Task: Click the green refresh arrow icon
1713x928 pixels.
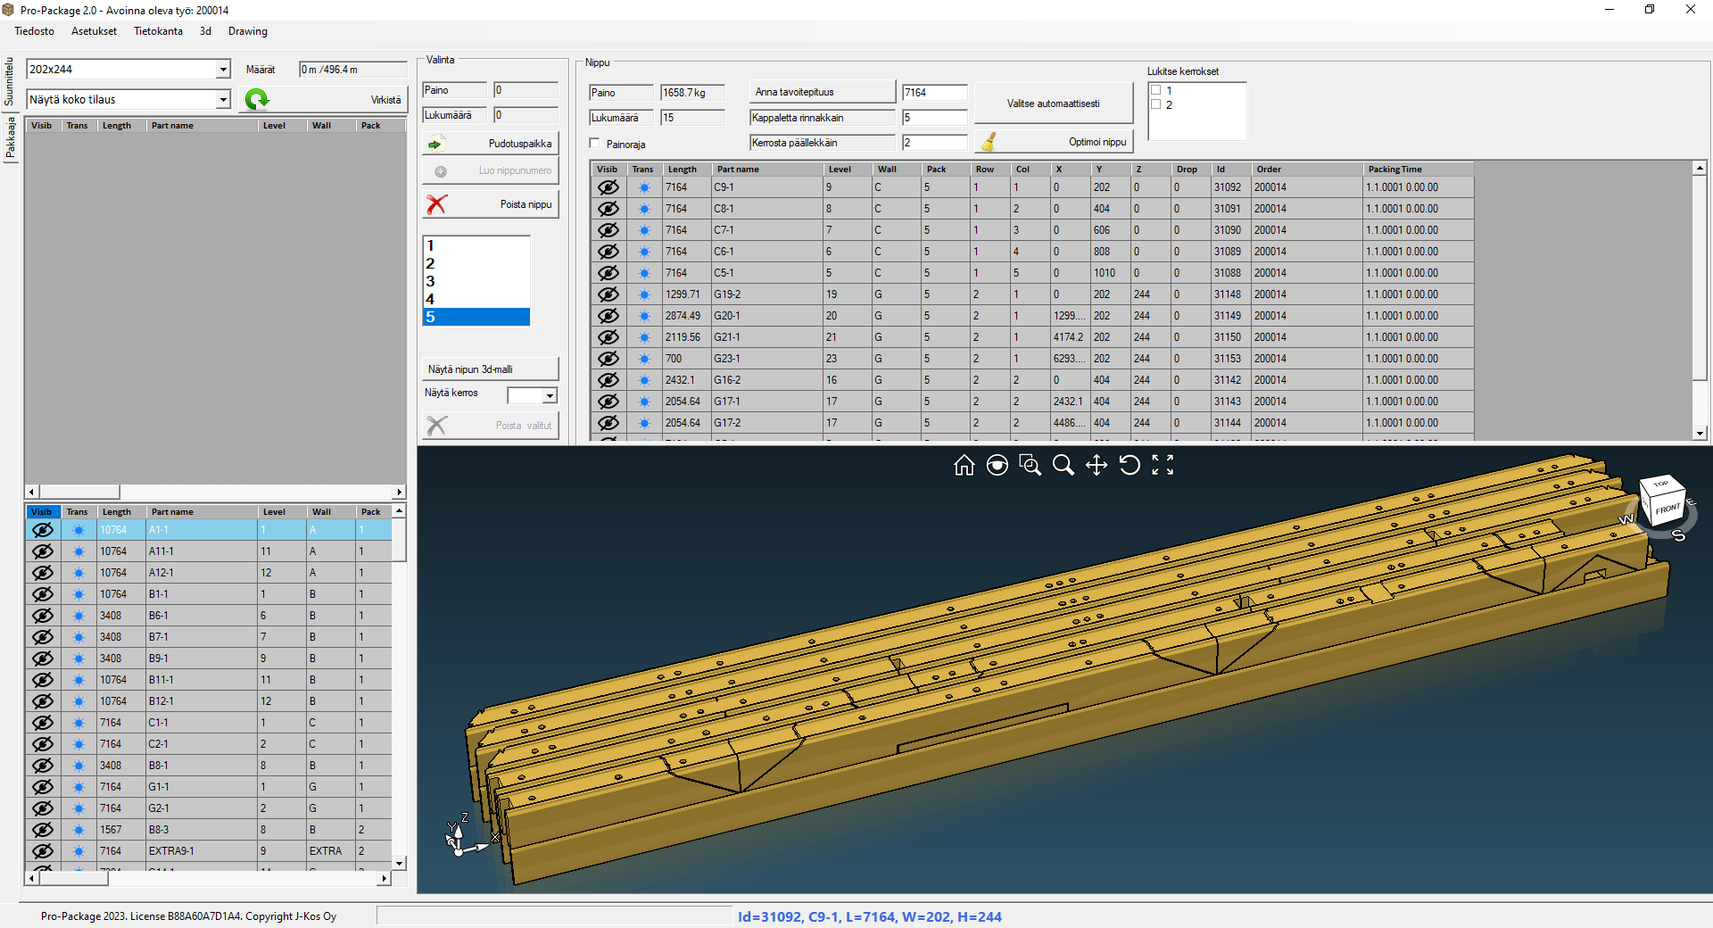Action: pyautogui.click(x=257, y=99)
